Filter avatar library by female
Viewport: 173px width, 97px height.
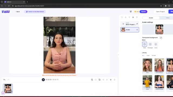(154, 56)
